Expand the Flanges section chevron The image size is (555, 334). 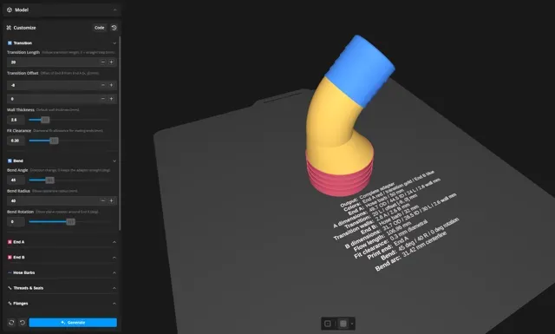point(114,304)
